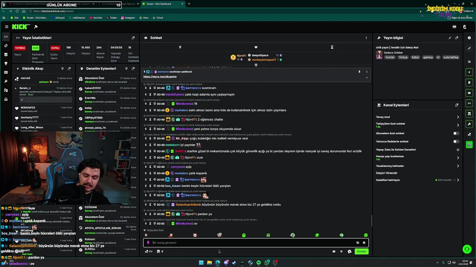Open Twitter bookmark in bookmarks bar
The width and height of the screenshot is (476, 267).
112,17
